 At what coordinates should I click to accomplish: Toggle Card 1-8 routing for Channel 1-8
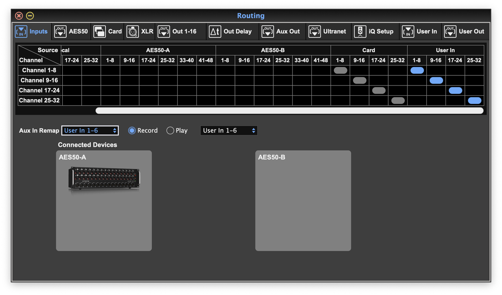(340, 70)
